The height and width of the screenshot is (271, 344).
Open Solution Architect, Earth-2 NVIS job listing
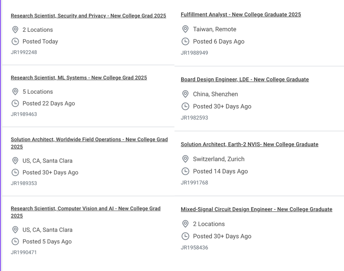[x=249, y=145]
